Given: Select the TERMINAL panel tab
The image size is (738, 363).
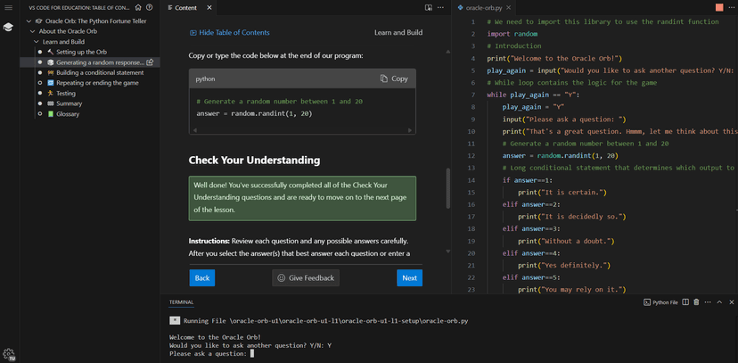Looking at the screenshot, I should pyautogui.click(x=181, y=302).
